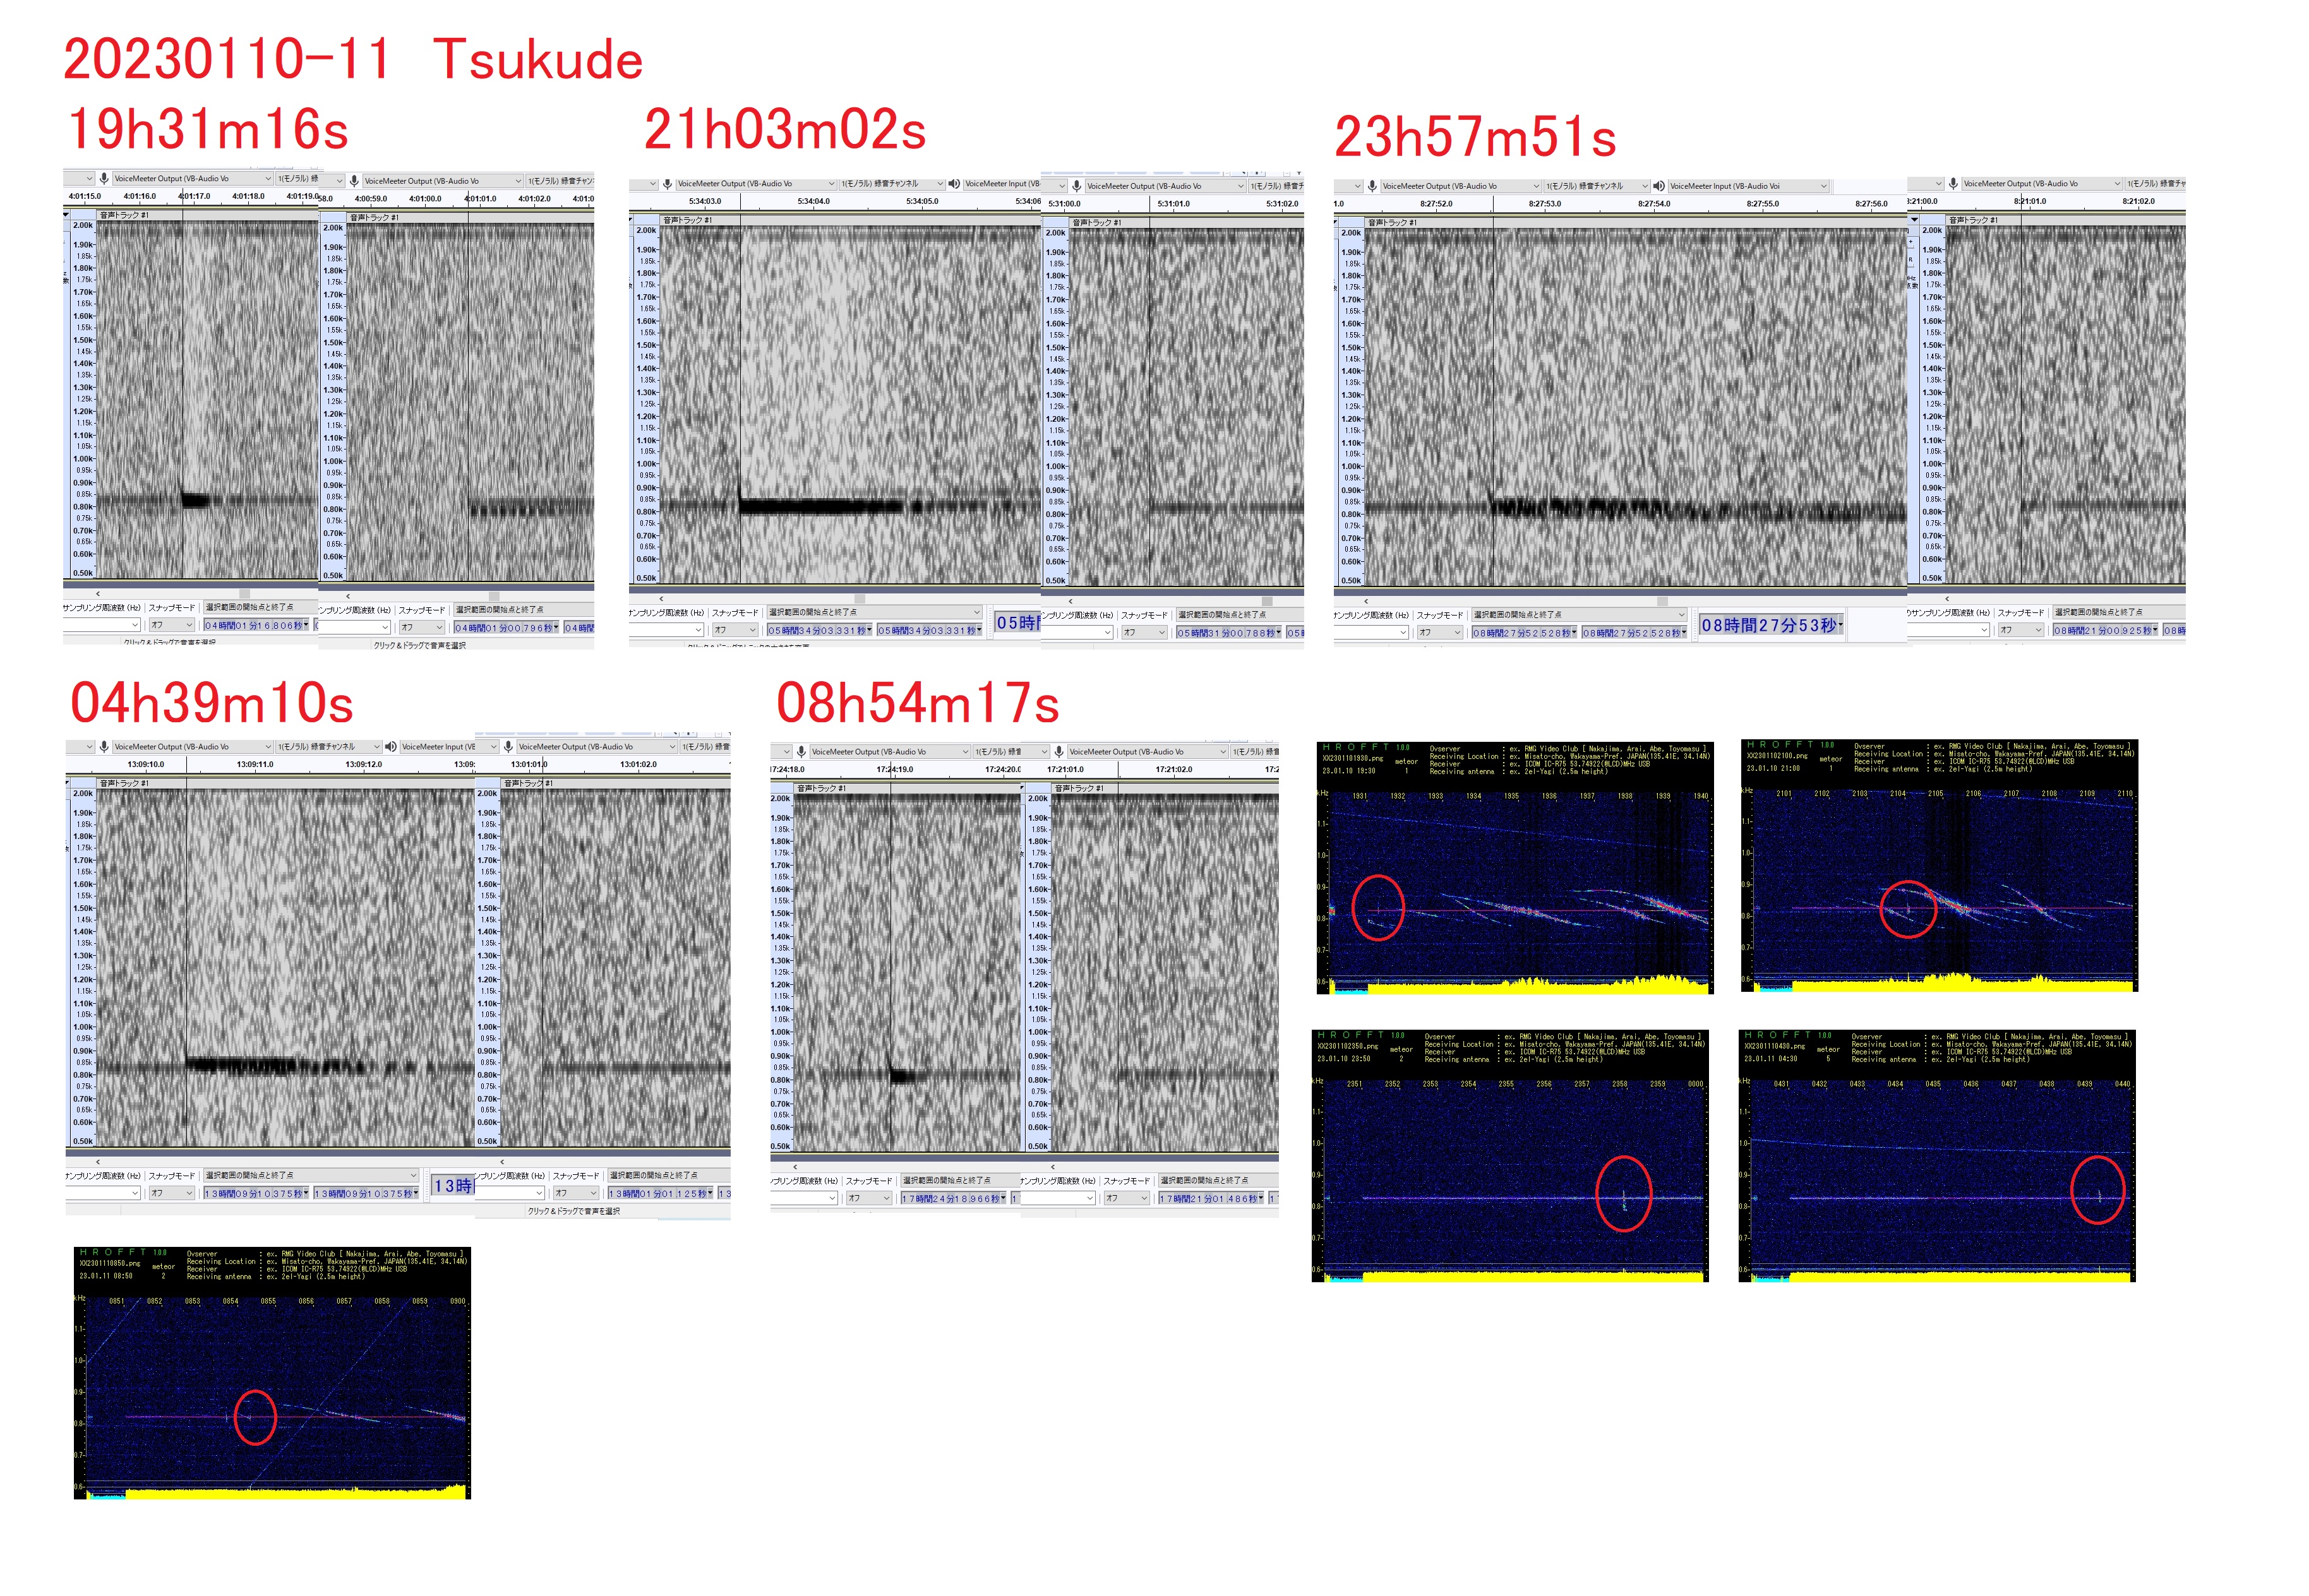Image resolution: width=2309 pixels, height=1596 pixels.
Task: Click speaker icon beside VoiceMeeter Input (VB-Audio Voi
Action: coord(1658,186)
